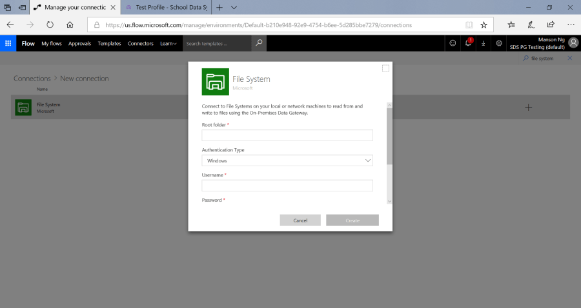Expand the Learn dropdown menu

coord(168,43)
